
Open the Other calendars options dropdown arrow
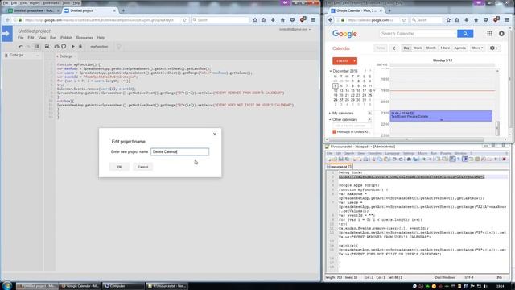click(369, 120)
